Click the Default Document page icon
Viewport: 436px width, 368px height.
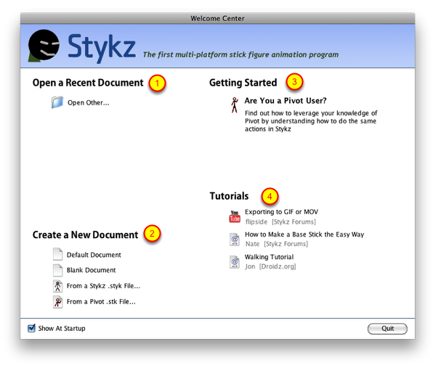coord(57,254)
